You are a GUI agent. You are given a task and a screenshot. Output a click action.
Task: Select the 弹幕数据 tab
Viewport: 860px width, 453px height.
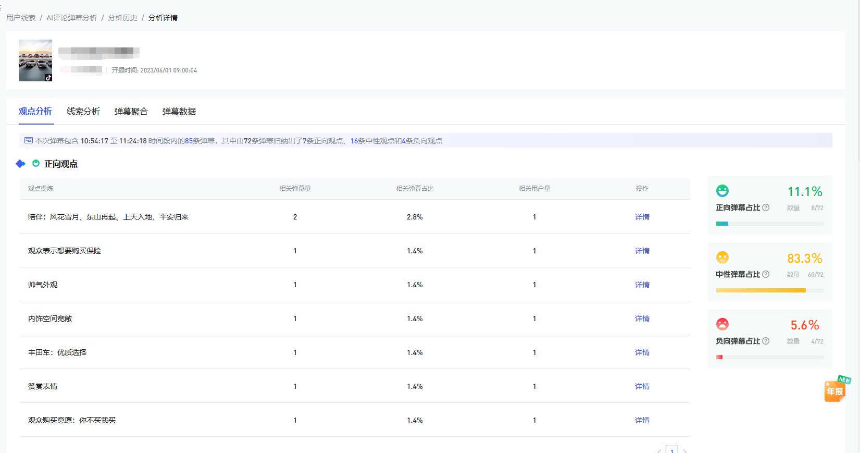[179, 112]
